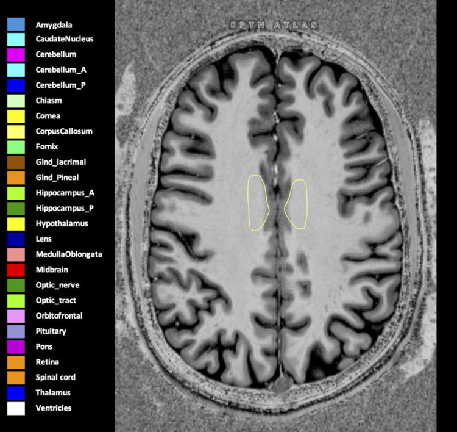The width and height of the screenshot is (457, 432).
Task: Click the "Pituitary" legend label
Action: pyautogui.click(x=51, y=331)
